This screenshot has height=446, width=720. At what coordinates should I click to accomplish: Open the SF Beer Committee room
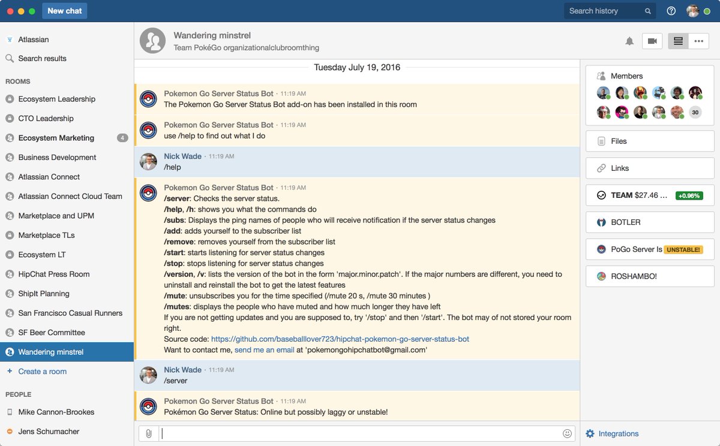pos(67,333)
